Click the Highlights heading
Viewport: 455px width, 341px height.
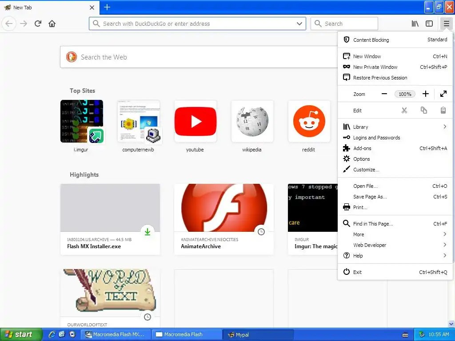[84, 174]
